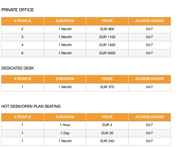
Task: Click the Private Office # PEOPLE header
Action: 23,21
